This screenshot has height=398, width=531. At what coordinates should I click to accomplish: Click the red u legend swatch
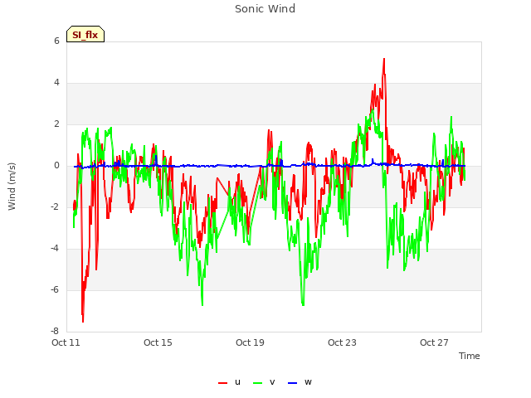[223, 383]
